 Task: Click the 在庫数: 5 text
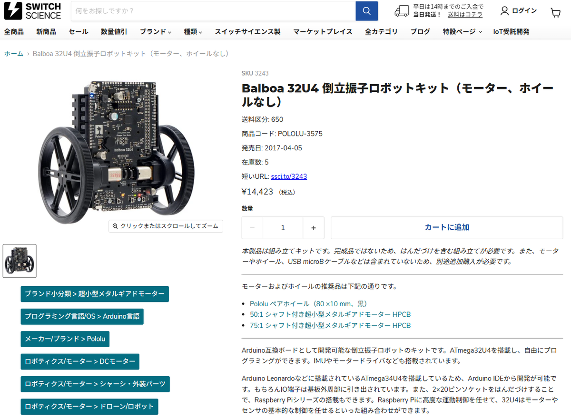coord(255,162)
